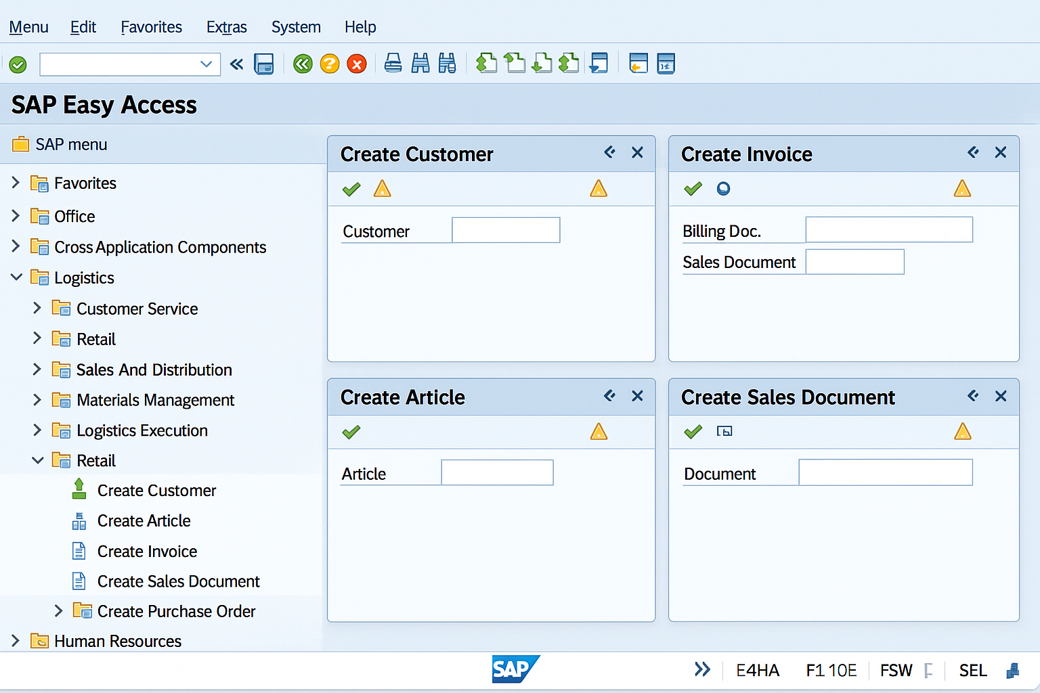Click the Print icon
This screenshot has height=693, width=1040.
pos(393,64)
